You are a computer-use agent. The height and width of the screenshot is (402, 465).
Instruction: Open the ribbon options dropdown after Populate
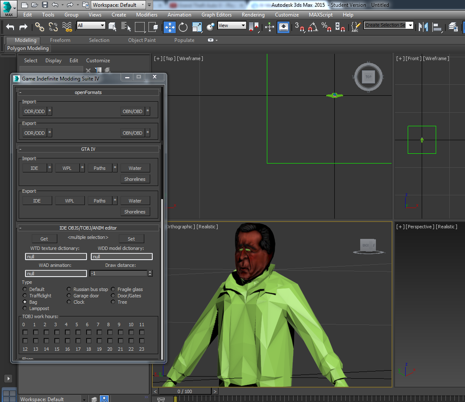point(213,40)
